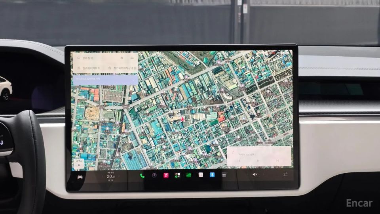Select the second recent destination suggestion

click(x=122, y=68)
